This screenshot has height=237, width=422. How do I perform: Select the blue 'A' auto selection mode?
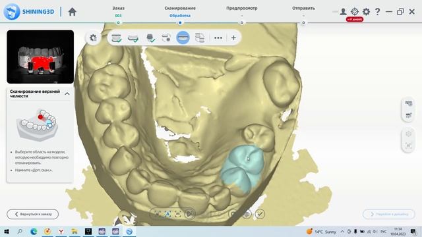coord(167,214)
